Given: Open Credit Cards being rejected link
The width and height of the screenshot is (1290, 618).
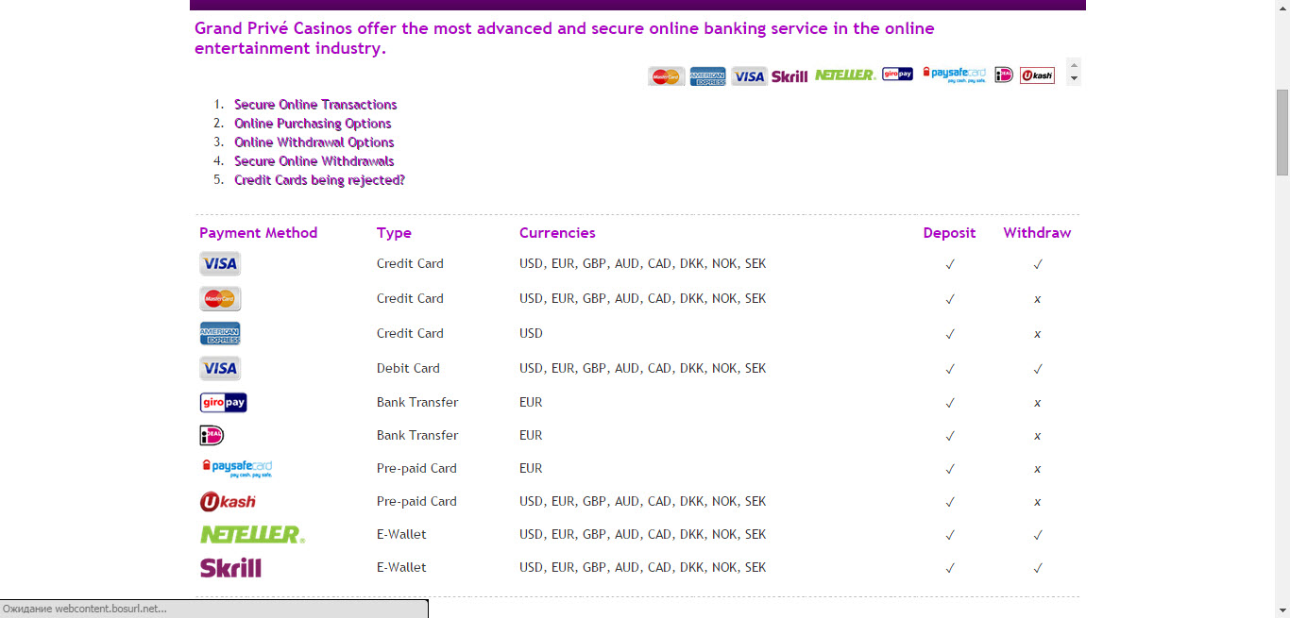Looking at the screenshot, I should [319, 180].
